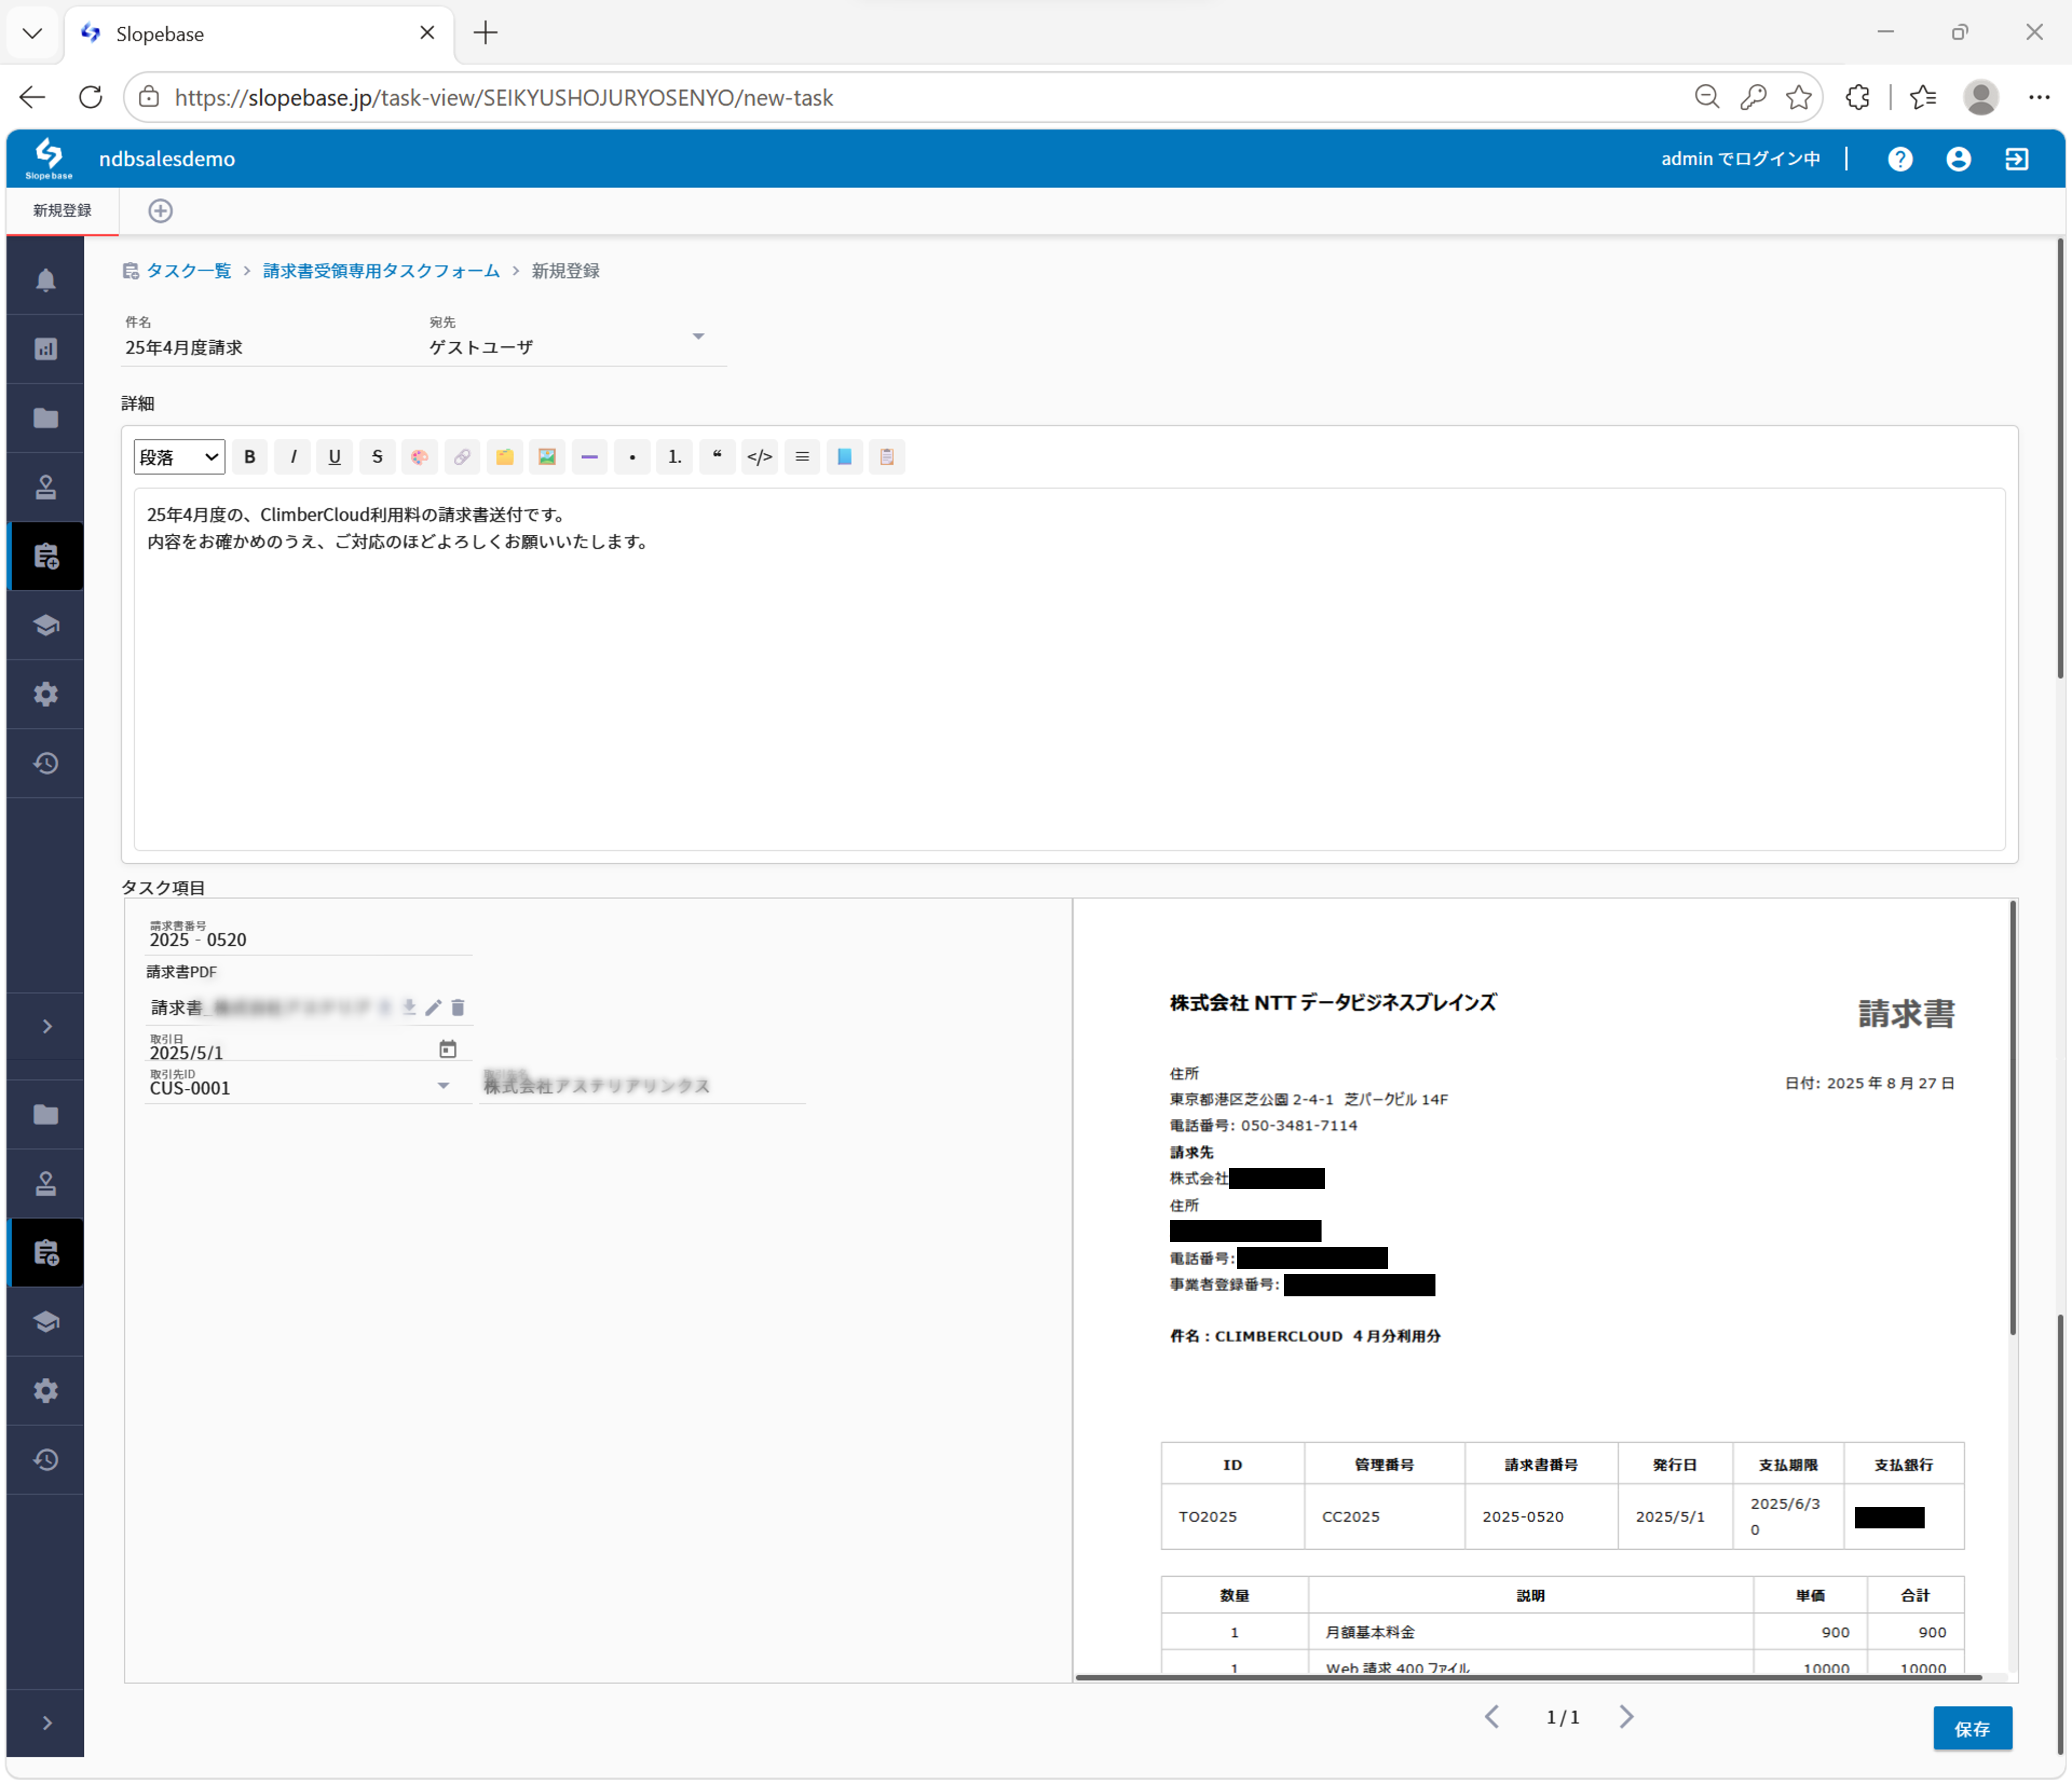The image size is (2072, 1784).
Task: Click the yellow folder icon in editor toolbar
Action: [x=505, y=457]
